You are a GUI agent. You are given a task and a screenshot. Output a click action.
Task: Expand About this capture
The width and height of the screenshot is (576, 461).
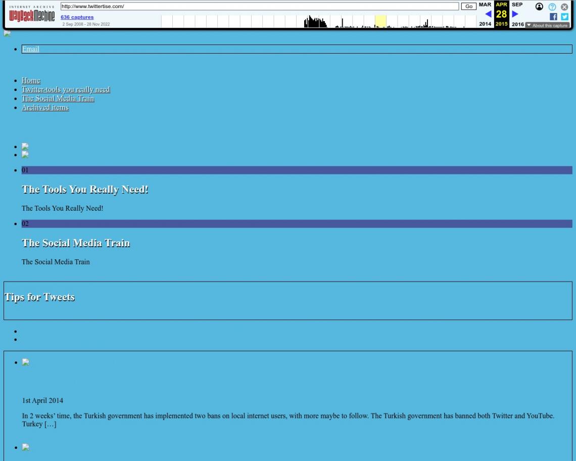(547, 25)
